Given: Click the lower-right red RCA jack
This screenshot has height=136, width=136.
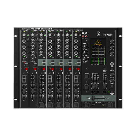Looking at the screenshot, I should [86, 36].
